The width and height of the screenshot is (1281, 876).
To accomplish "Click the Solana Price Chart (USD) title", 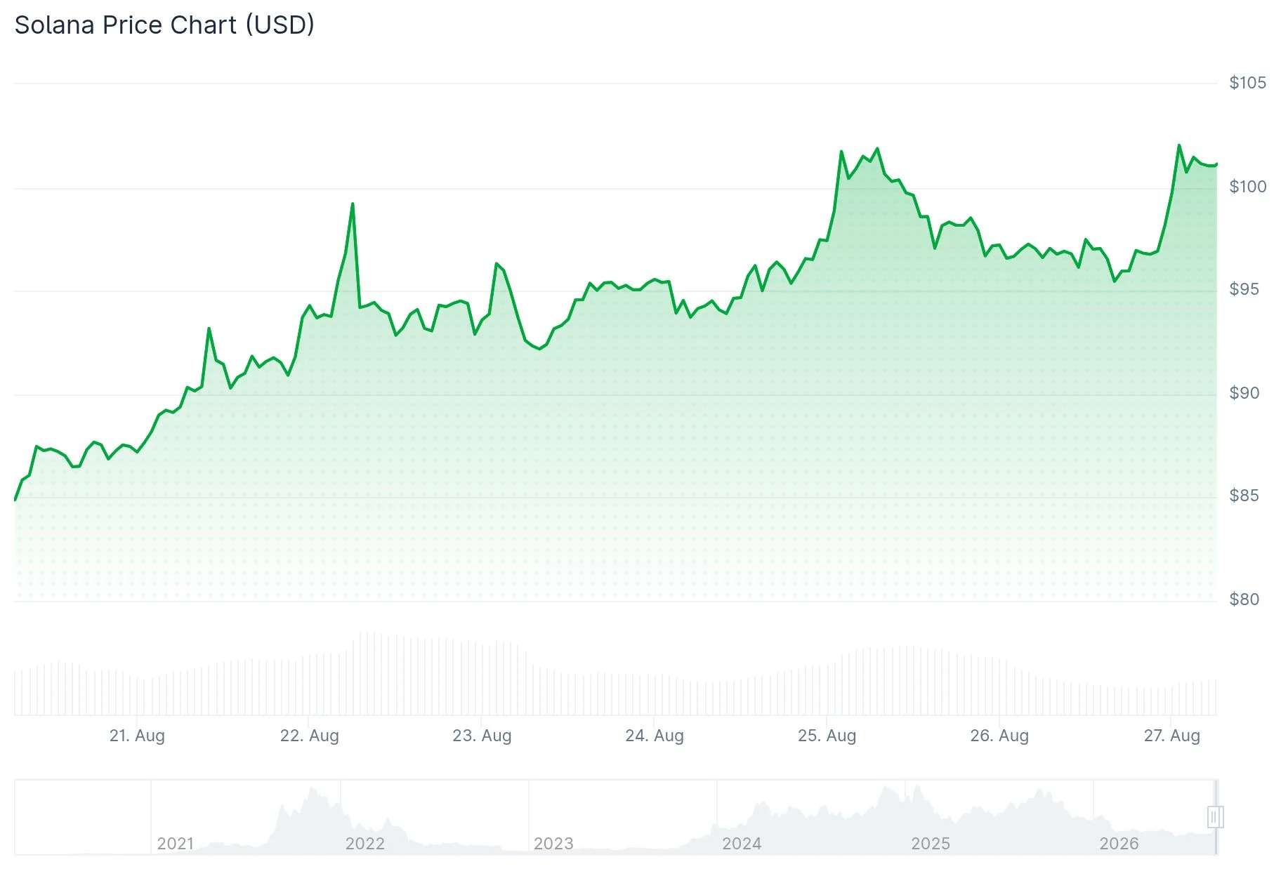I will tap(164, 25).
